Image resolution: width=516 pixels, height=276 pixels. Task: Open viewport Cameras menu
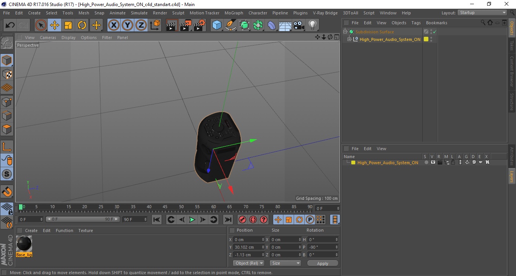(x=48, y=38)
